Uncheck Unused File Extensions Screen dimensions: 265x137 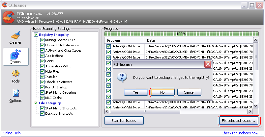tap(42, 45)
